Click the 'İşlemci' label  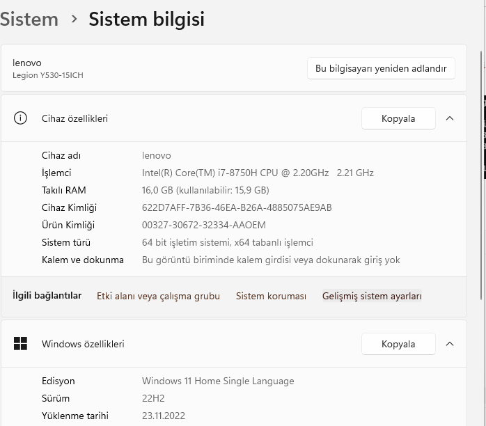(x=56, y=173)
